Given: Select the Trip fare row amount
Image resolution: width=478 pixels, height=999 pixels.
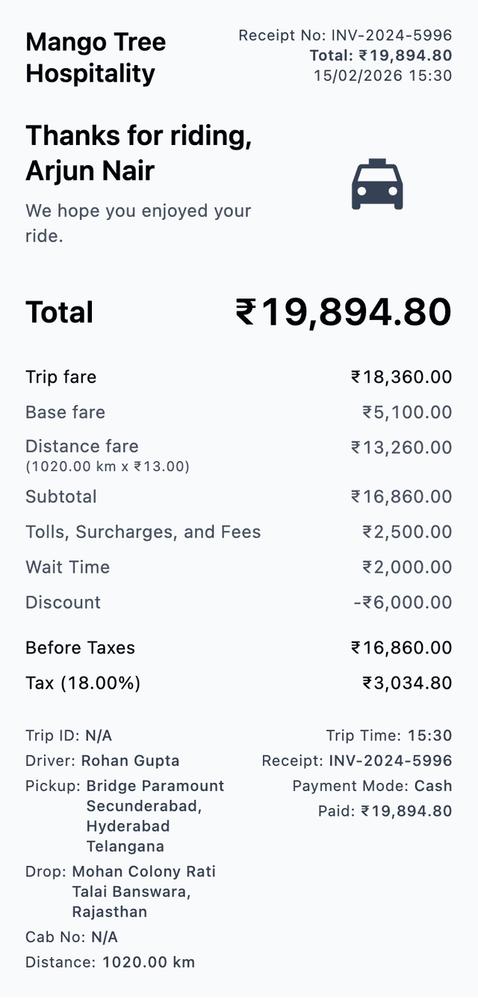Looking at the screenshot, I should [x=402, y=377].
